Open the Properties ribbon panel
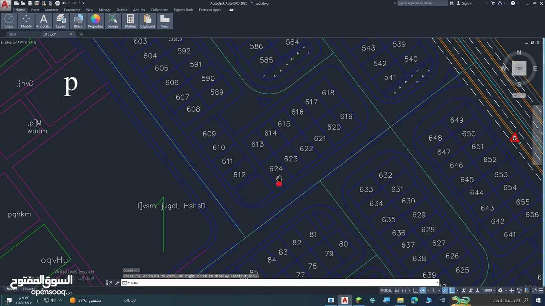The width and height of the screenshot is (545, 306). (x=95, y=21)
